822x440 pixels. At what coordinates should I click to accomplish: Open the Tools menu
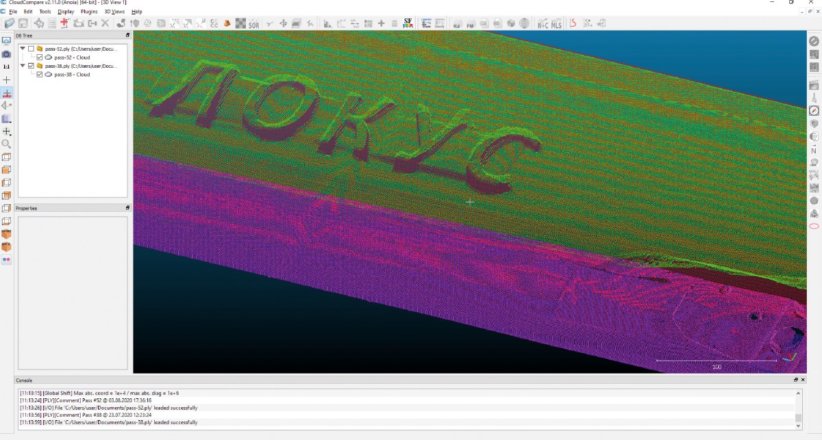click(45, 12)
